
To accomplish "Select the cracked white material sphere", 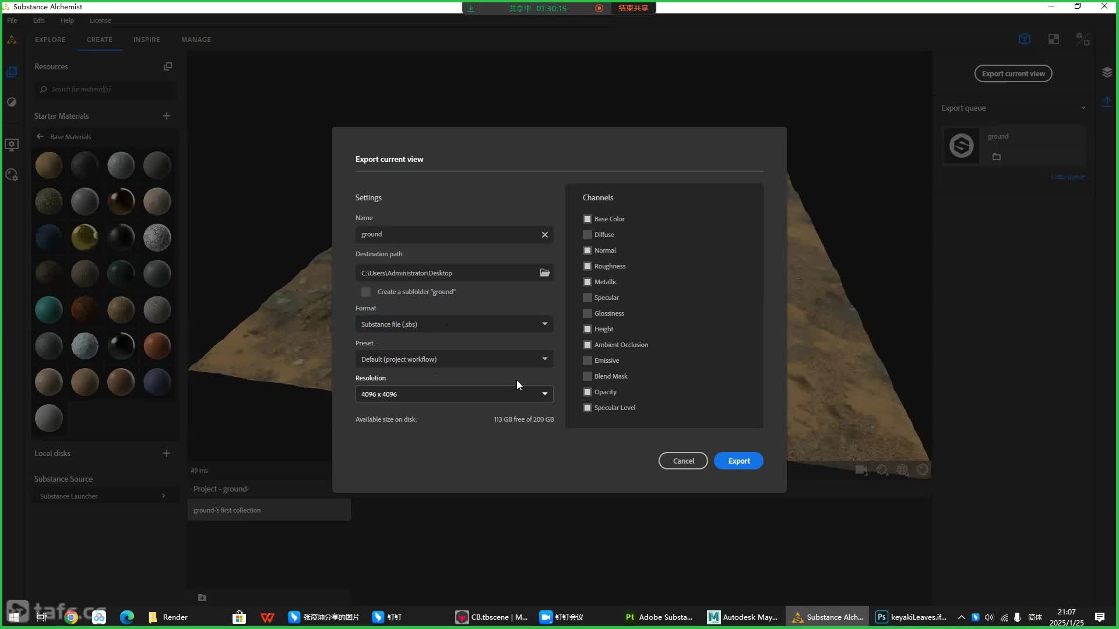I will point(157,238).
